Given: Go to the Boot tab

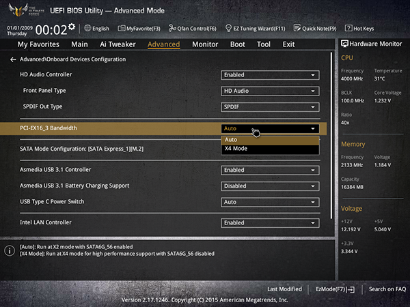Looking at the screenshot, I should 237,44.
